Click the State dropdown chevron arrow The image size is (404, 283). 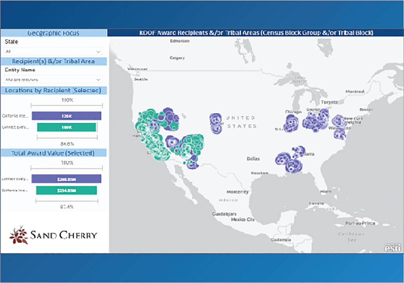click(99, 51)
